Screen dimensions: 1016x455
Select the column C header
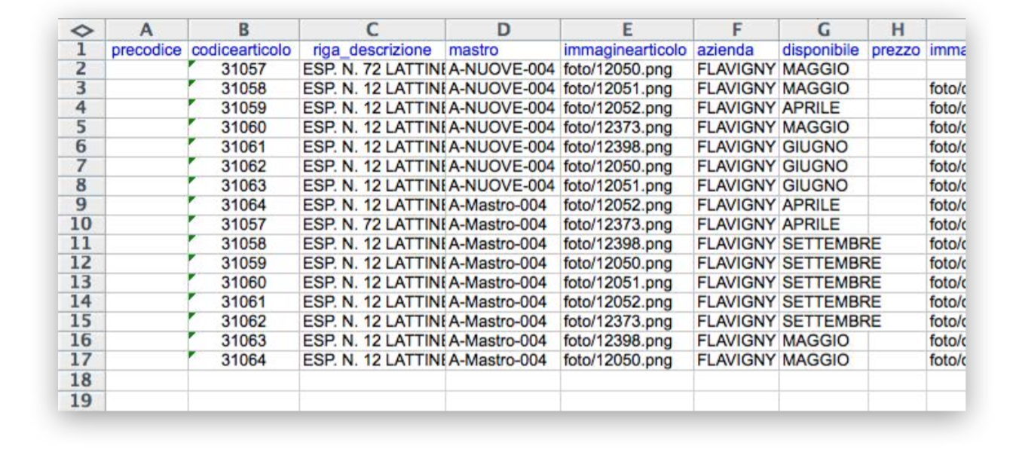click(372, 30)
